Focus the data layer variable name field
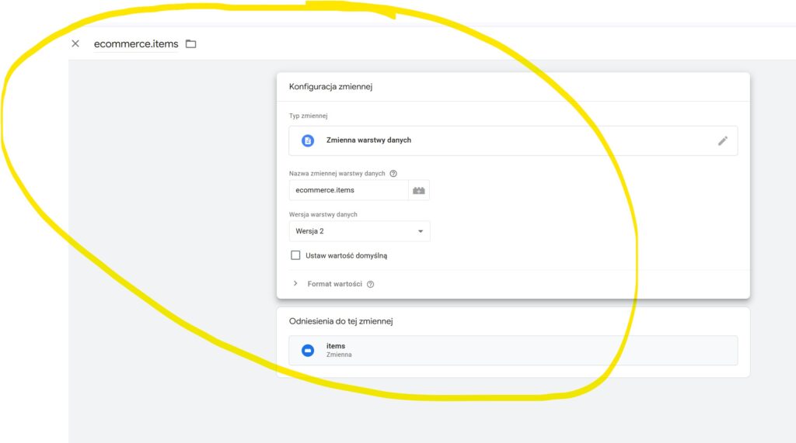The width and height of the screenshot is (796, 443). coord(348,190)
